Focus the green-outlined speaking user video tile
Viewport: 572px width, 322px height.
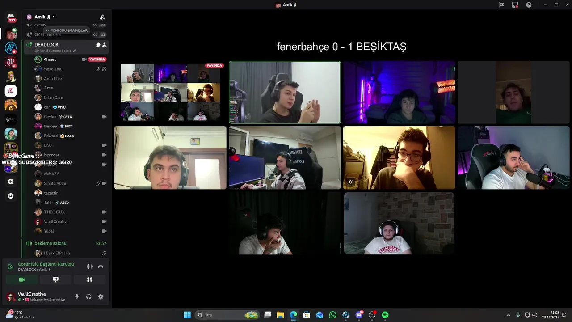(285, 92)
